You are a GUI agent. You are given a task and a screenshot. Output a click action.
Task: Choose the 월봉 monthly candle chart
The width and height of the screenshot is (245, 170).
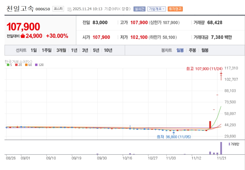pos(205,50)
